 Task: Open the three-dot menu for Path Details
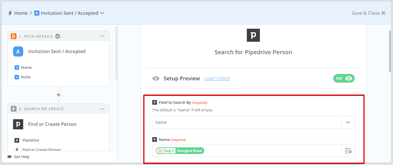pyautogui.click(x=102, y=36)
